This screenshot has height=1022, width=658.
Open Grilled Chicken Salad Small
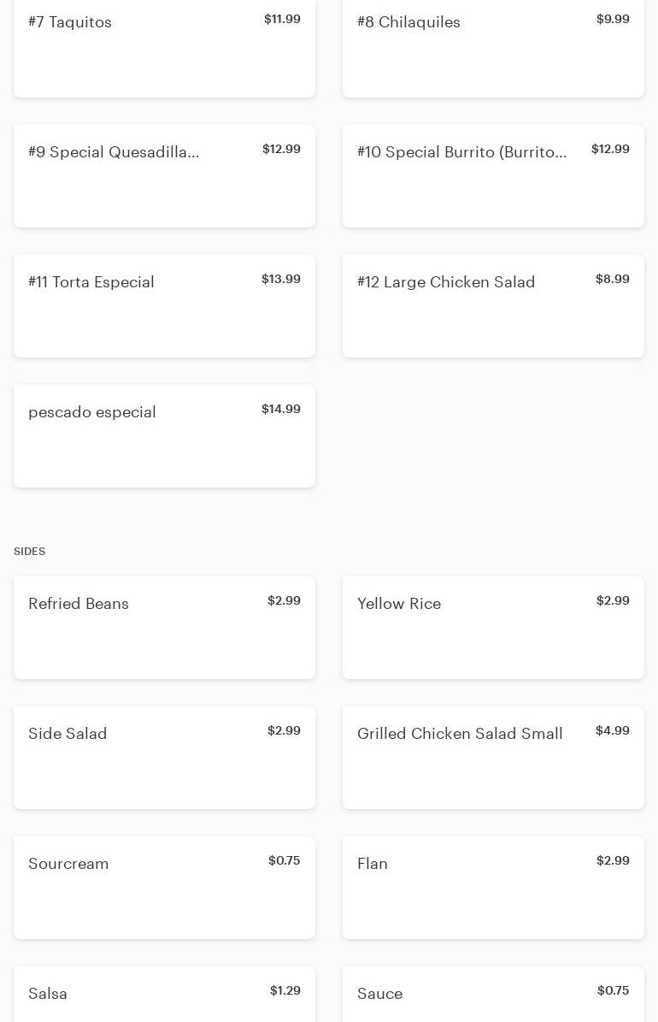(x=493, y=758)
